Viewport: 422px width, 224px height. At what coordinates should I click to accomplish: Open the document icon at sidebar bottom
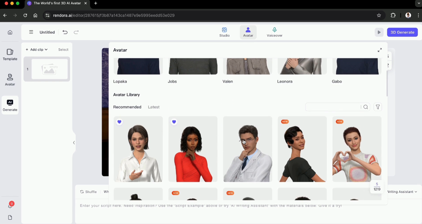coord(10,217)
